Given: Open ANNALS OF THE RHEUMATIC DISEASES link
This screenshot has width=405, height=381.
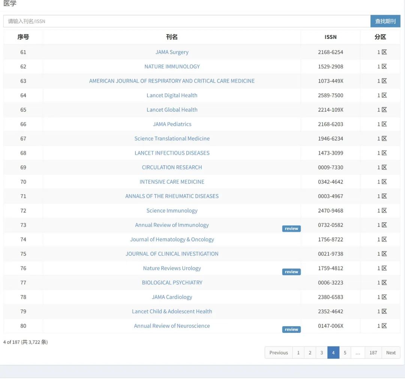Looking at the screenshot, I should (x=172, y=196).
